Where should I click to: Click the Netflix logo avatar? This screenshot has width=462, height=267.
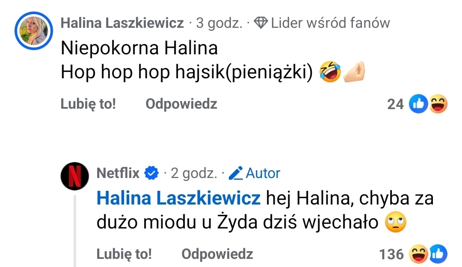(x=75, y=176)
